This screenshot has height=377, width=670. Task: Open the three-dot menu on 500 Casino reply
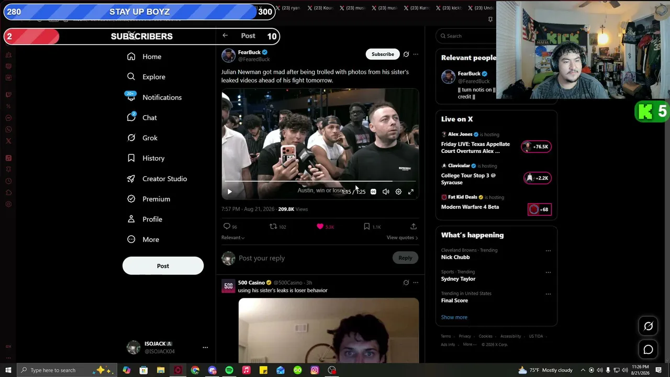tap(416, 283)
